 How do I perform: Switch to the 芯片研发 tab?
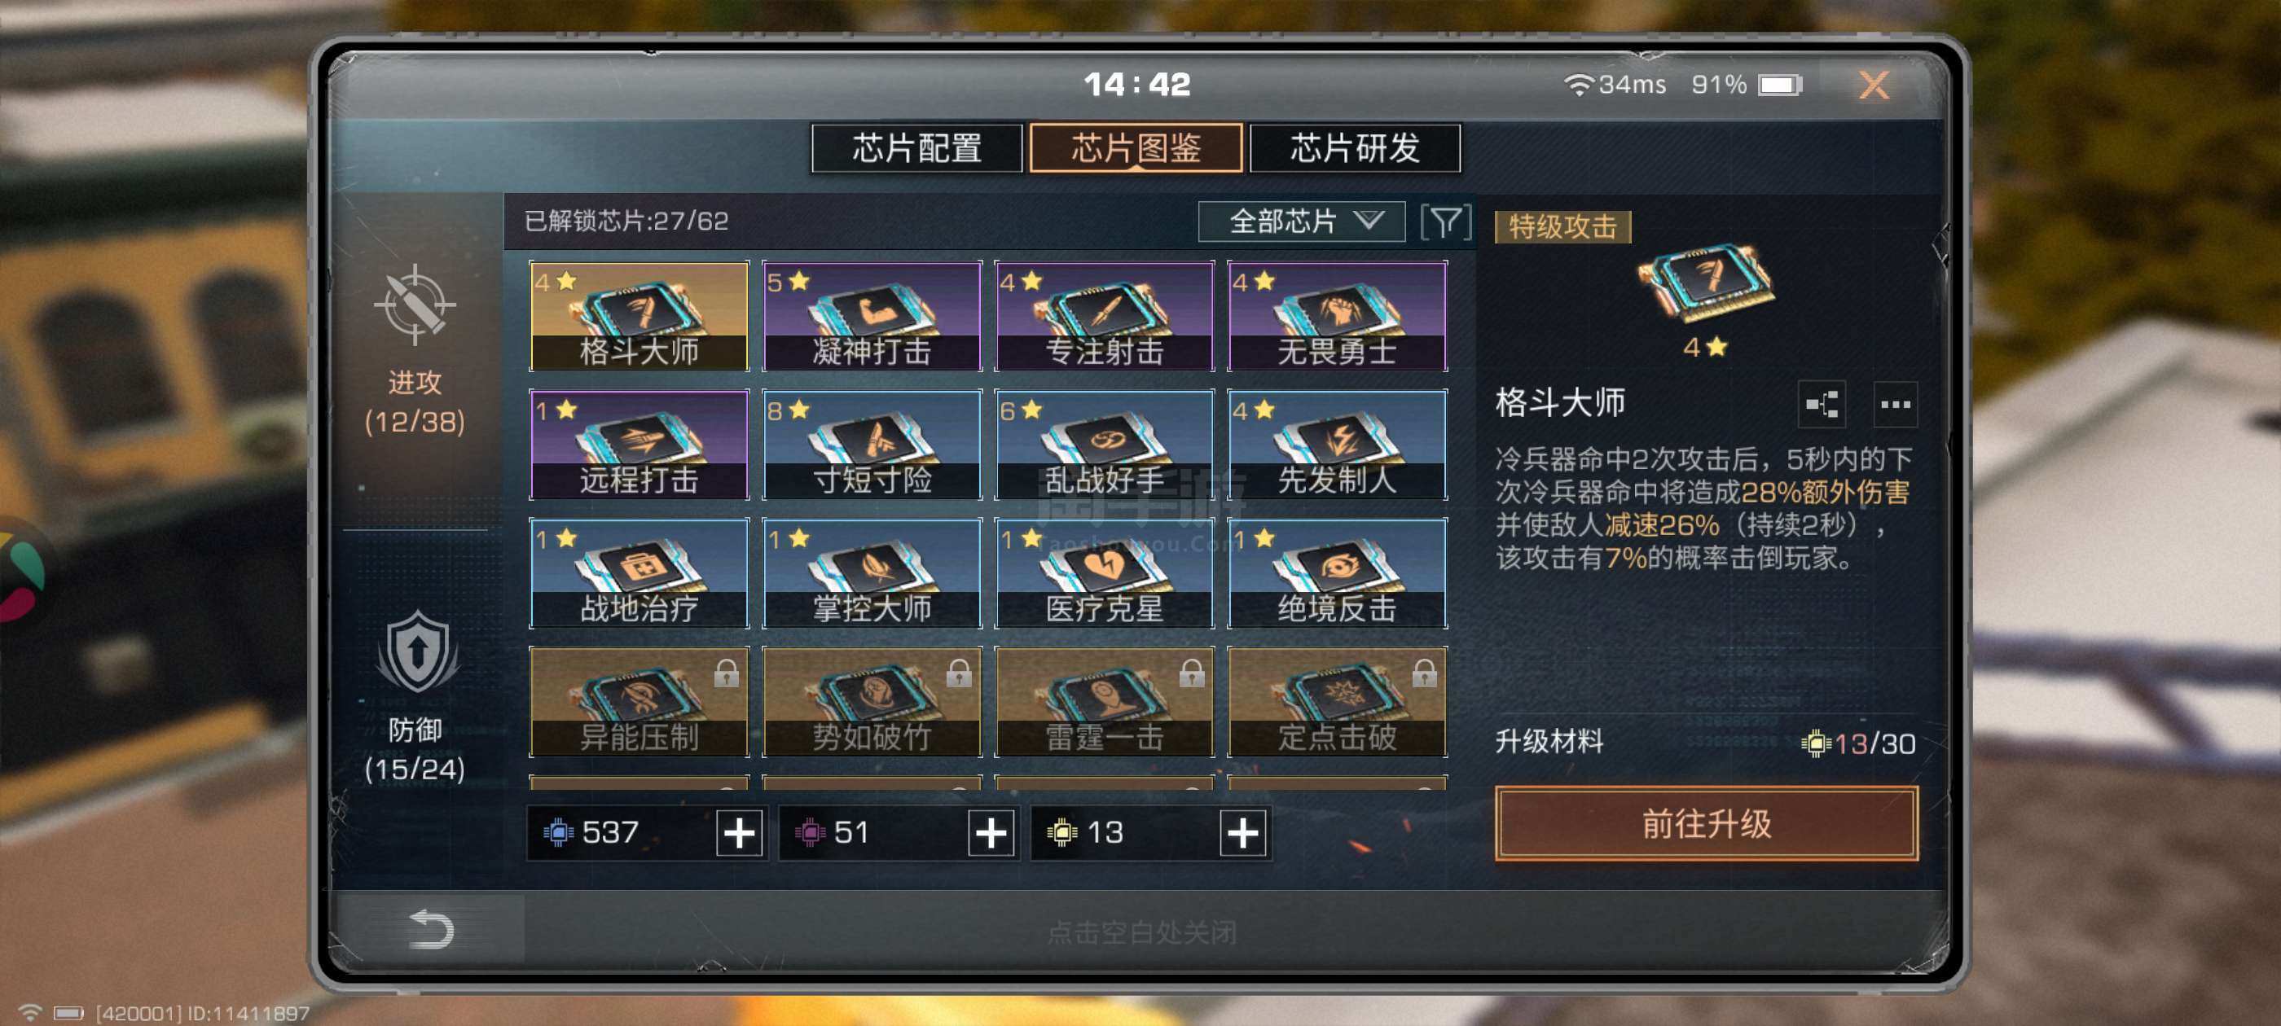(x=1355, y=148)
